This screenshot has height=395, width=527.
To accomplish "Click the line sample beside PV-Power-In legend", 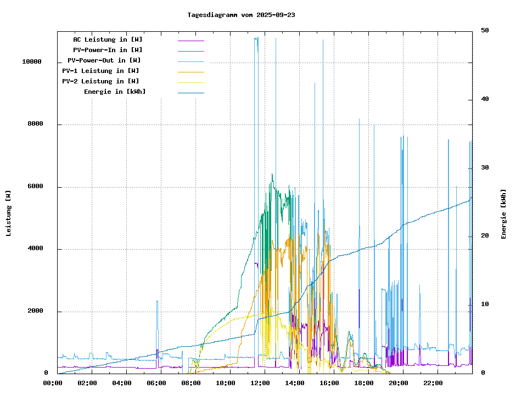I will tap(190, 50).
